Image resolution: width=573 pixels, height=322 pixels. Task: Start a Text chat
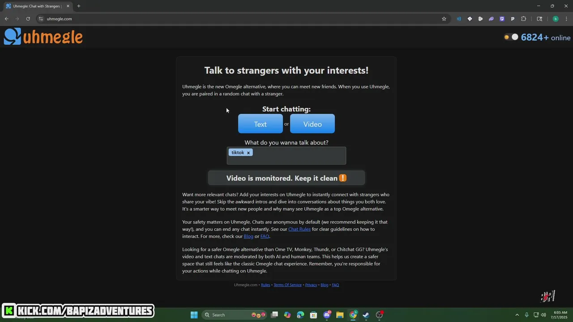[260, 124]
